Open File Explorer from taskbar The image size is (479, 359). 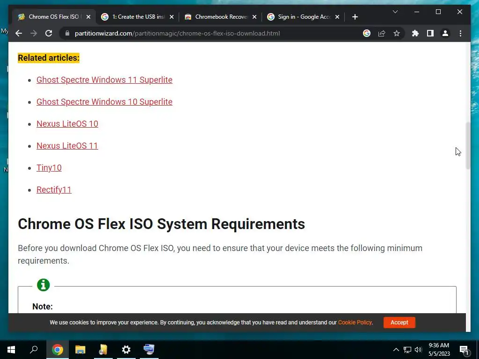[x=80, y=350]
